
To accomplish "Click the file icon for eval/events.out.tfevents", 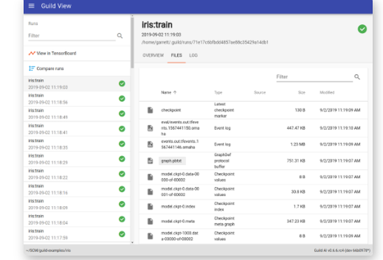I will [x=150, y=128].
